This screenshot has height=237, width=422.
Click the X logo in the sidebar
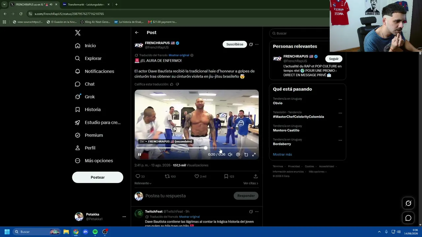tap(78, 33)
